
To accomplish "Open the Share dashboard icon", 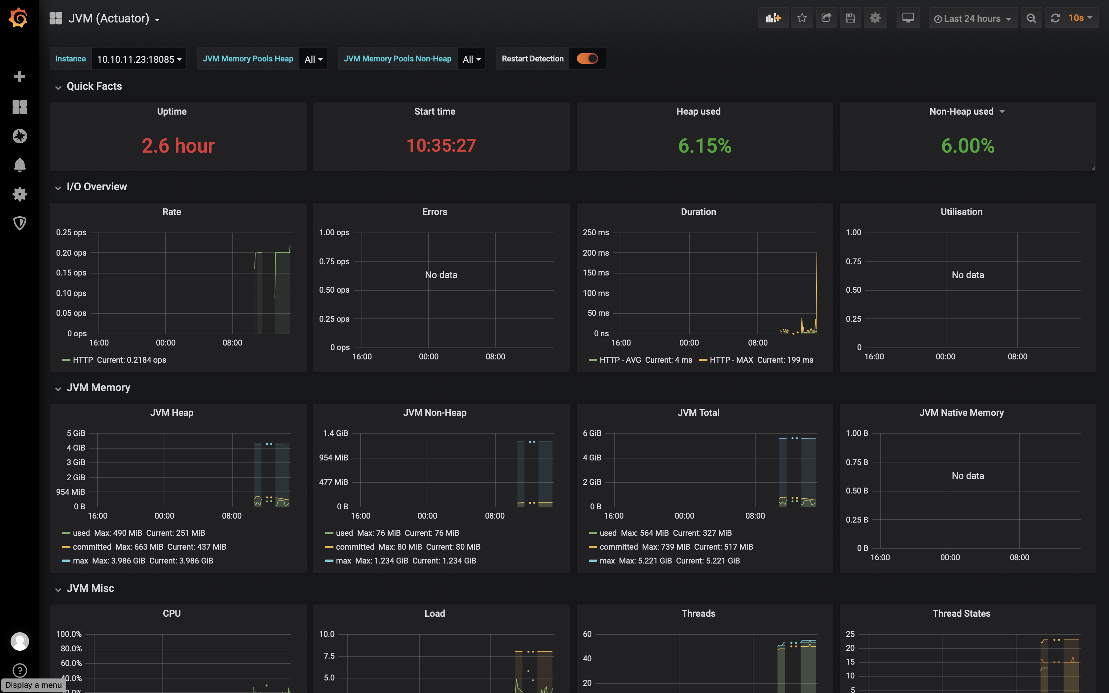I will (x=826, y=18).
